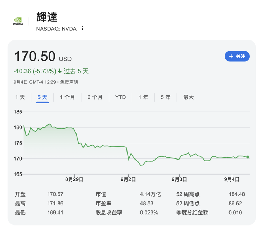Click the 9月2日 date label on chart axis
Image resolution: width=262 pixels, height=229 pixels.
[x=128, y=179]
